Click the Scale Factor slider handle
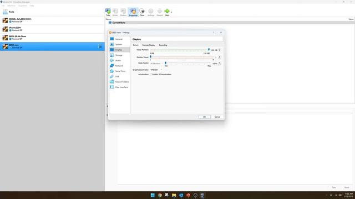 [165, 63]
